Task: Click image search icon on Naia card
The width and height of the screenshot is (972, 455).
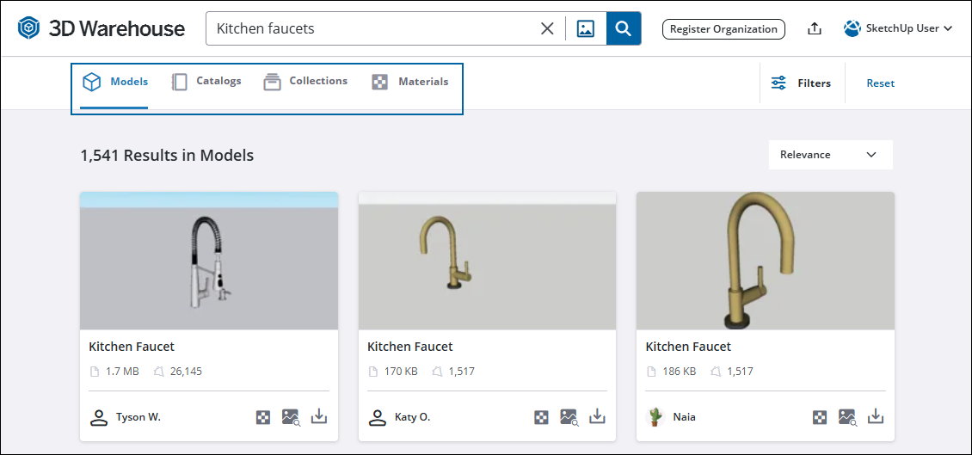Action: click(x=848, y=417)
